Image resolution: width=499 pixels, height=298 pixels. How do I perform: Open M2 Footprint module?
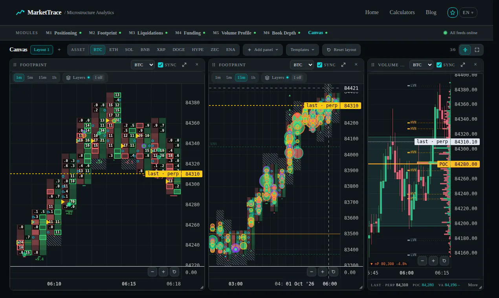105,33
